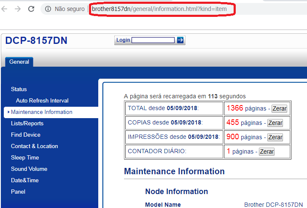Click Zerar for the IMPRESSÕES counter
The image size is (307, 208).
[x=275, y=137]
